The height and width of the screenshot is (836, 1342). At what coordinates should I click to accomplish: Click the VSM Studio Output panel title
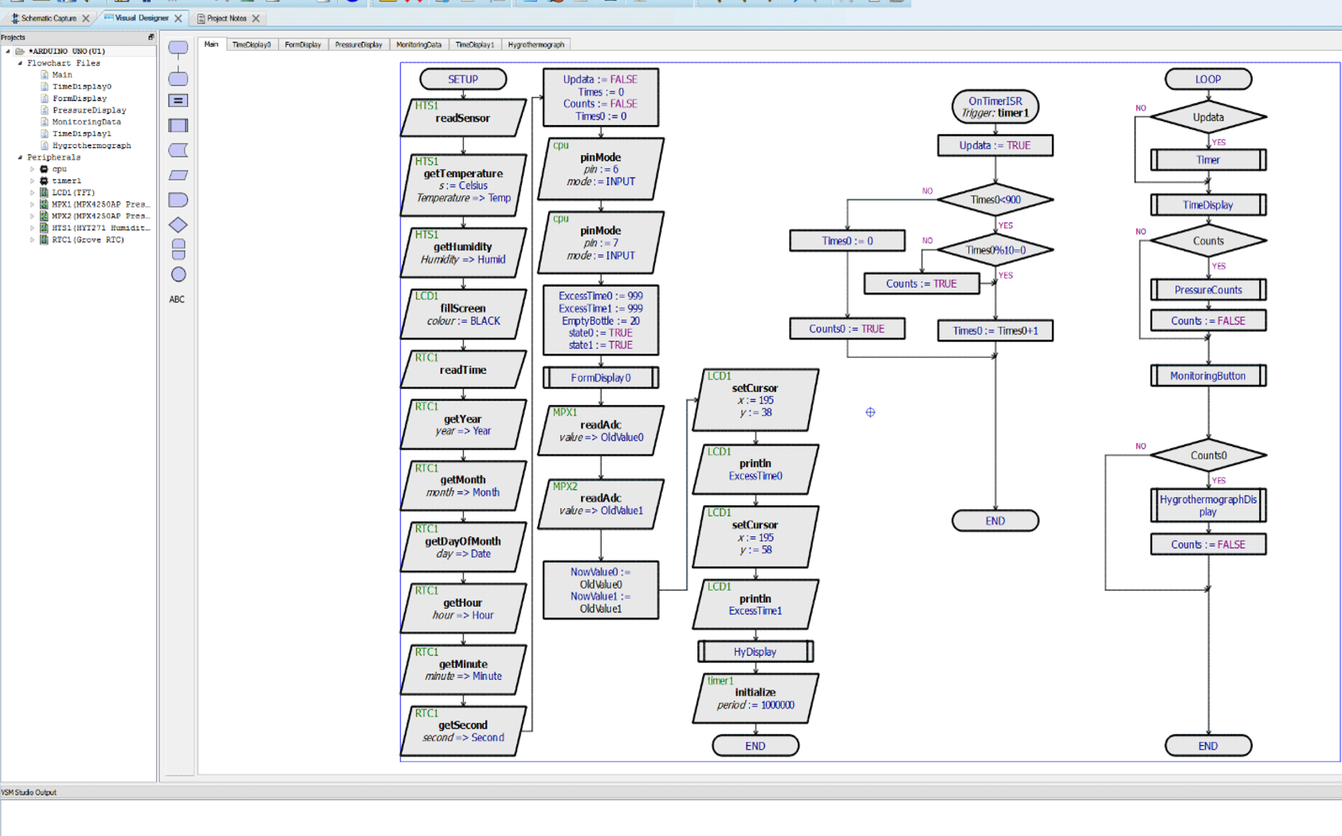pos(29,792)
